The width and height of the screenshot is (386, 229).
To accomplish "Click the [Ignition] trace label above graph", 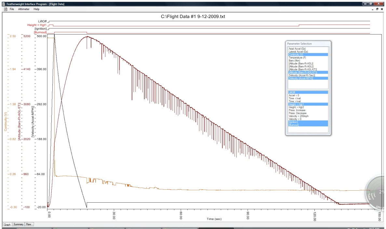I will pyautogui.click(x=41, y=29).
